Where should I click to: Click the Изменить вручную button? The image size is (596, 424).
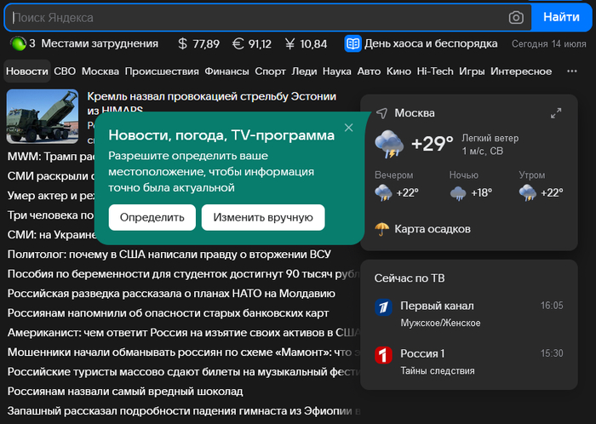(263, 217)
